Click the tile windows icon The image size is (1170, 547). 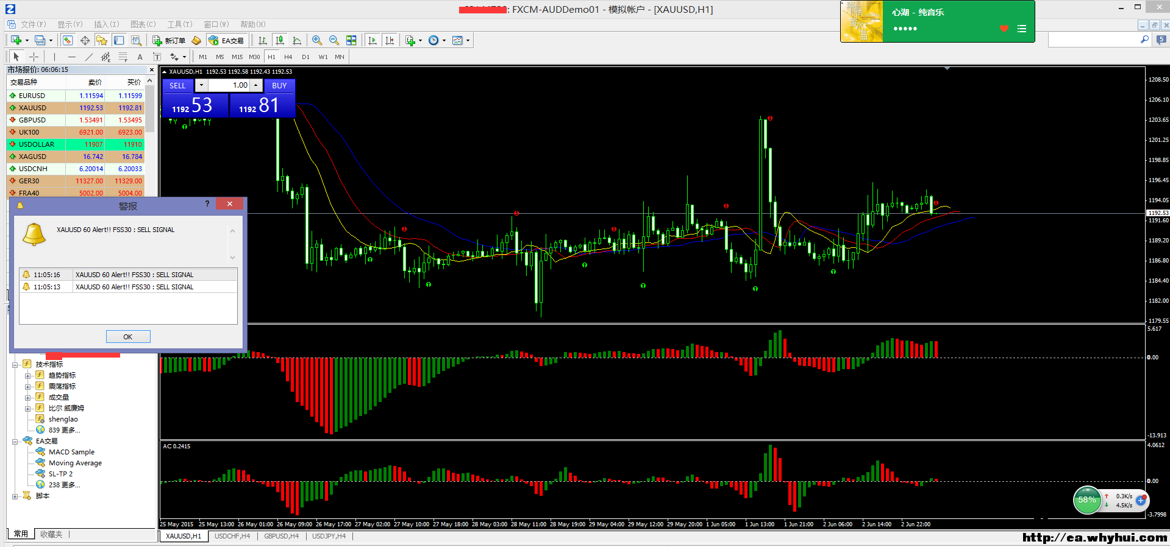tap(351, 40)
